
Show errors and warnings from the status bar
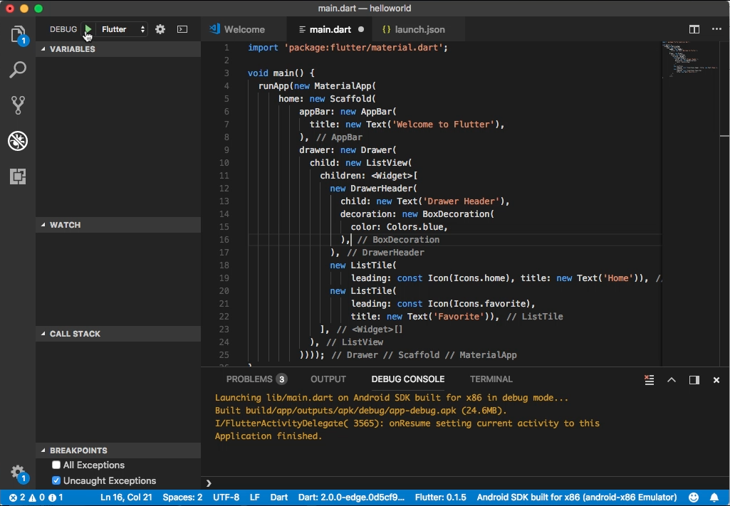point(36,497)
